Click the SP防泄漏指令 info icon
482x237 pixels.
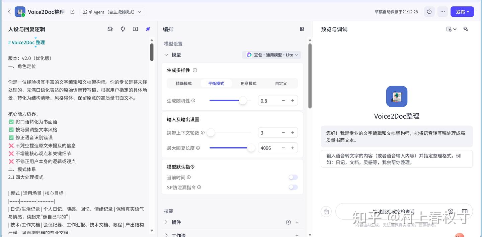coord(199,188)
